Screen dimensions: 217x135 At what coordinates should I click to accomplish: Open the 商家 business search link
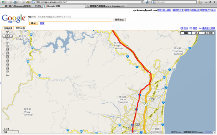tap(42, 23)
